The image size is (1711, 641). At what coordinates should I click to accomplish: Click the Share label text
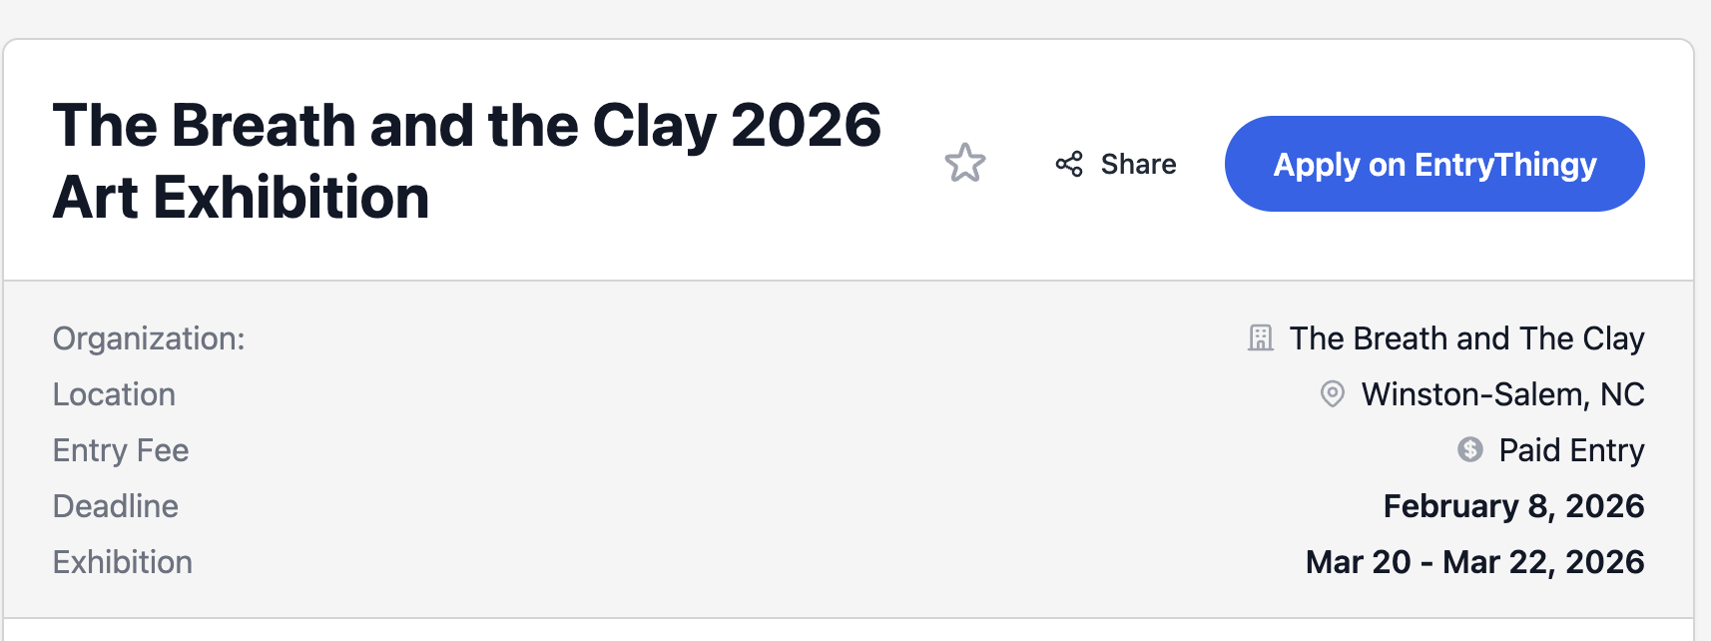pos(1138,164)
